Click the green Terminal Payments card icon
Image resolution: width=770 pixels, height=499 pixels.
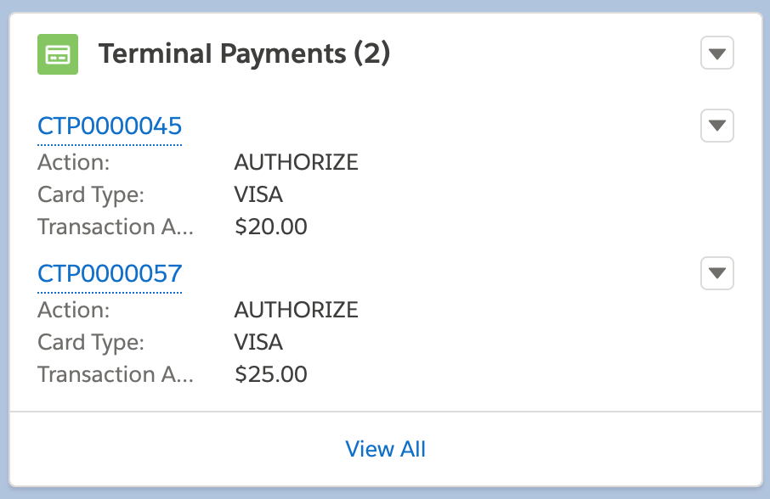[x=58, y=54]
